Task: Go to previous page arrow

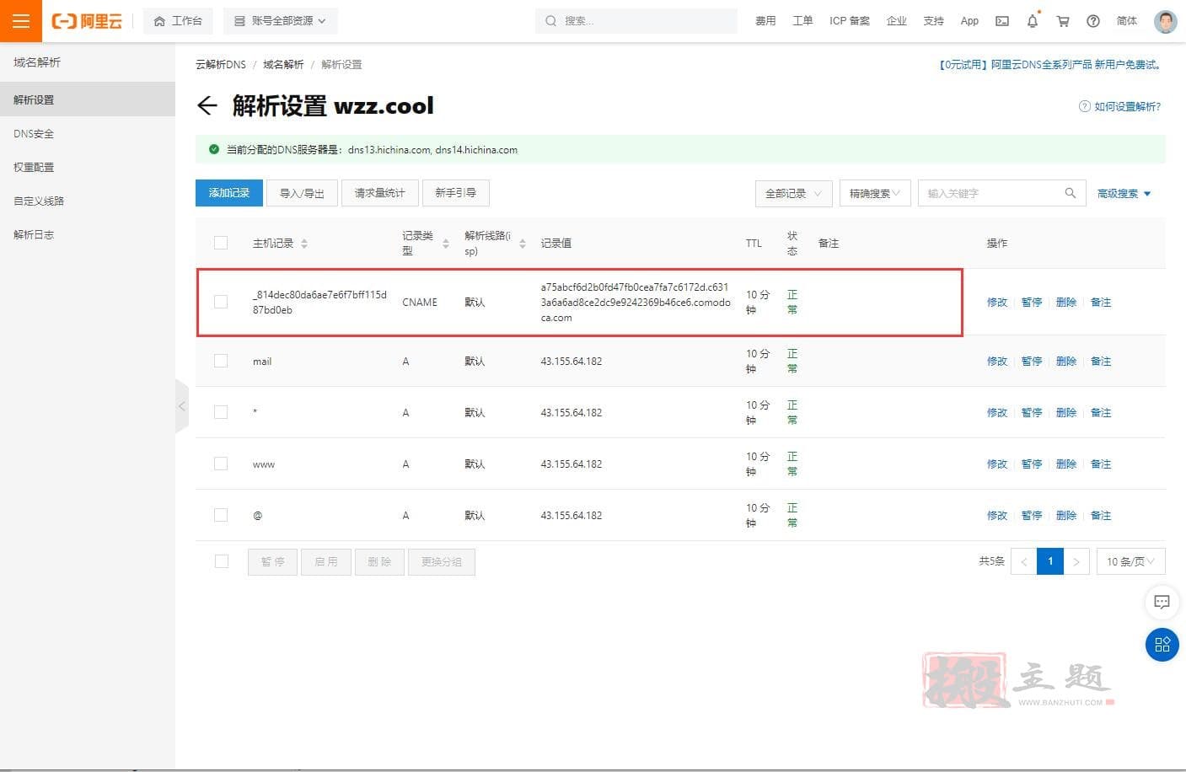Action: 1024,561
